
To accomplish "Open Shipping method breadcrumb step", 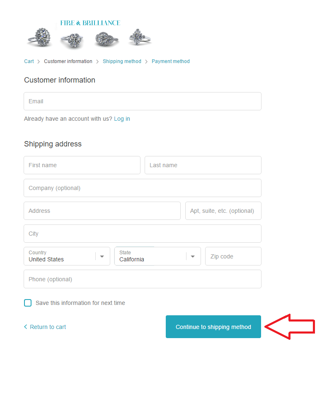I will click(122, 61).
